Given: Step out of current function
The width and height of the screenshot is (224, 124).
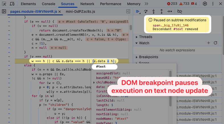Looking at the screenshot, I should 161,11.
